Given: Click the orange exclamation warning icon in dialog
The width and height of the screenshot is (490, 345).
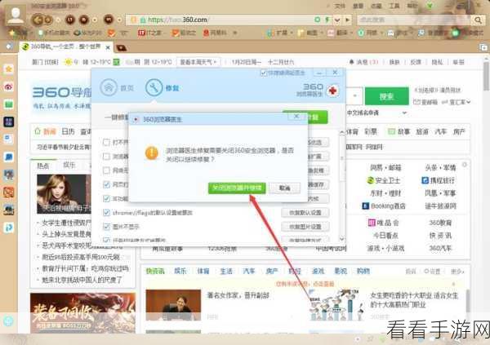Looking at the screenshot, I should (152, 153).
